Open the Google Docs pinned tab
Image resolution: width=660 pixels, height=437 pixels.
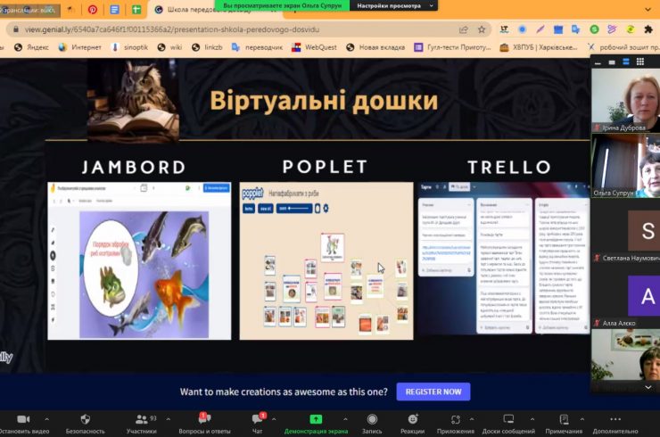114,10
